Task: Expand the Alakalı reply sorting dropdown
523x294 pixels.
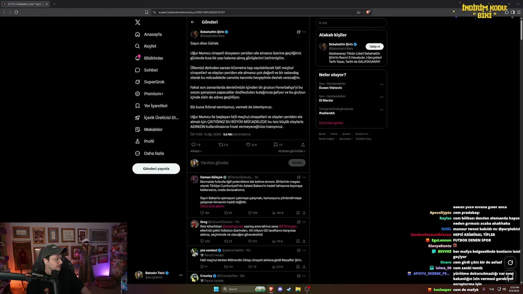Action: (x=196, y=151)
